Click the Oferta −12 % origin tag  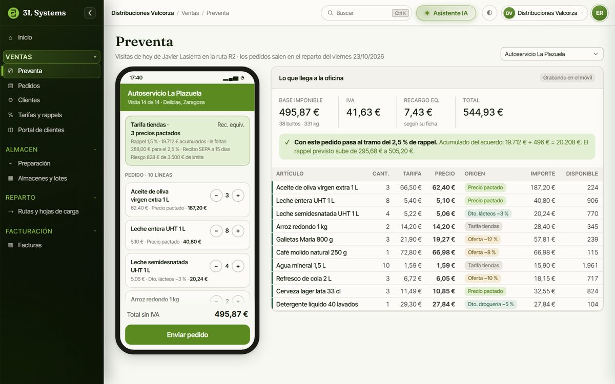(483, 240)
